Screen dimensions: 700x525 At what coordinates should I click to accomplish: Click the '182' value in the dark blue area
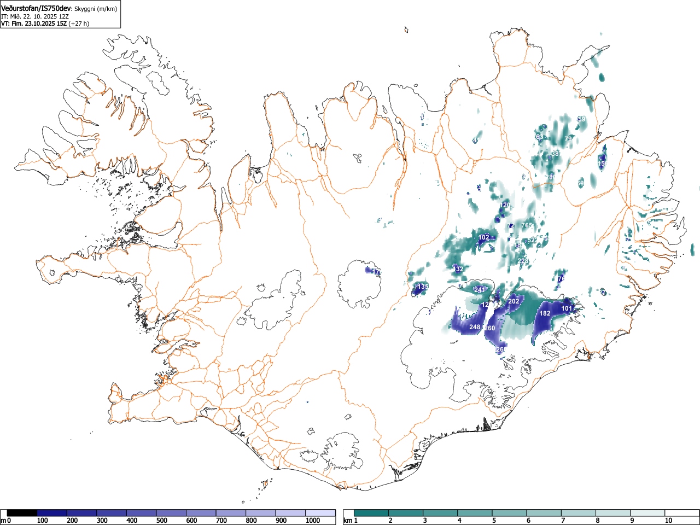(x=545, y=313)
